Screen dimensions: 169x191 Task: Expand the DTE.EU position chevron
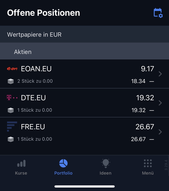click(160, 103)
